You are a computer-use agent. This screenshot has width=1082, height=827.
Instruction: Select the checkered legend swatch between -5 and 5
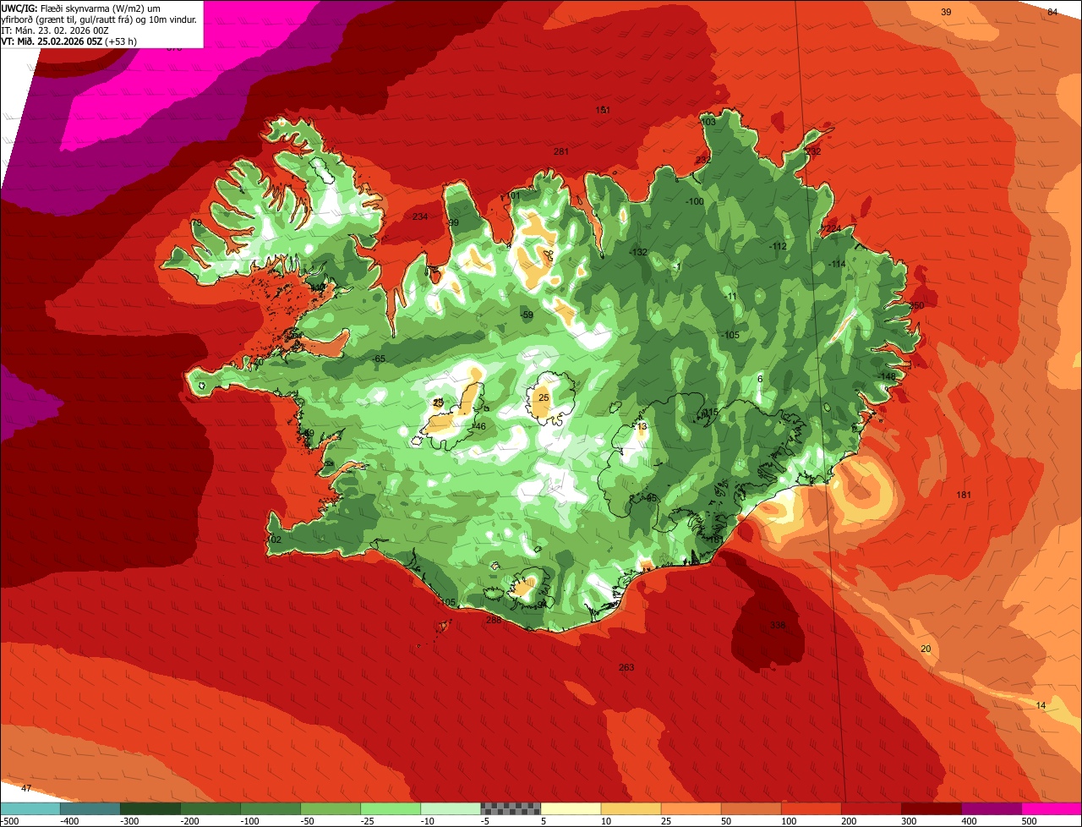tap(510, 808)
